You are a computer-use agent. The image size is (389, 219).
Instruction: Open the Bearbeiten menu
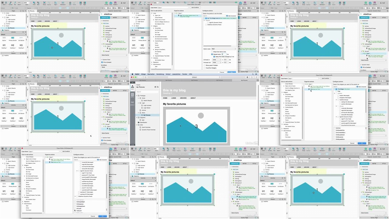pyautogui.click(x=151, y=74)
